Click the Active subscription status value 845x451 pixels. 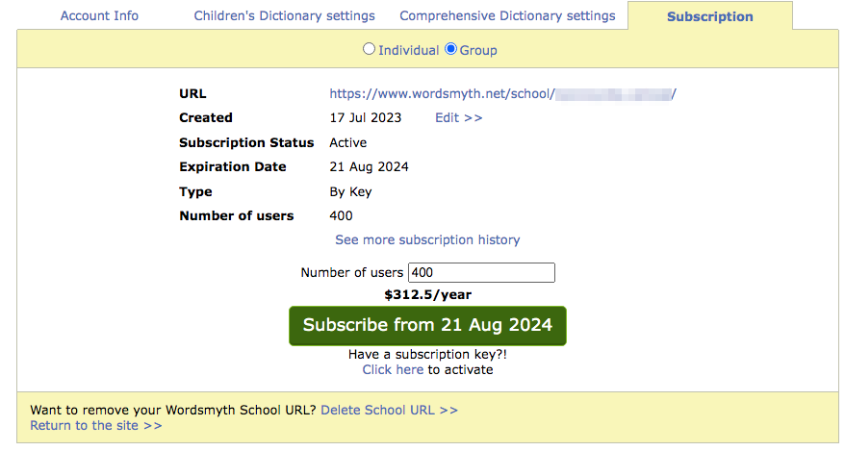(349, 142)
